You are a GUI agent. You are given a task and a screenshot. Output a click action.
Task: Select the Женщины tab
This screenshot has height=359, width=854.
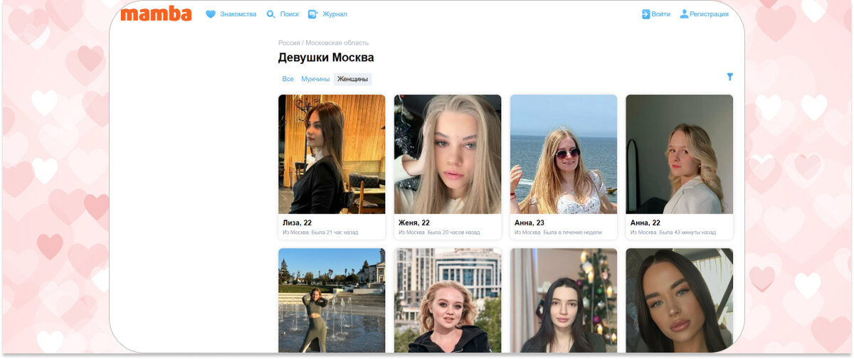click(353, 79)
